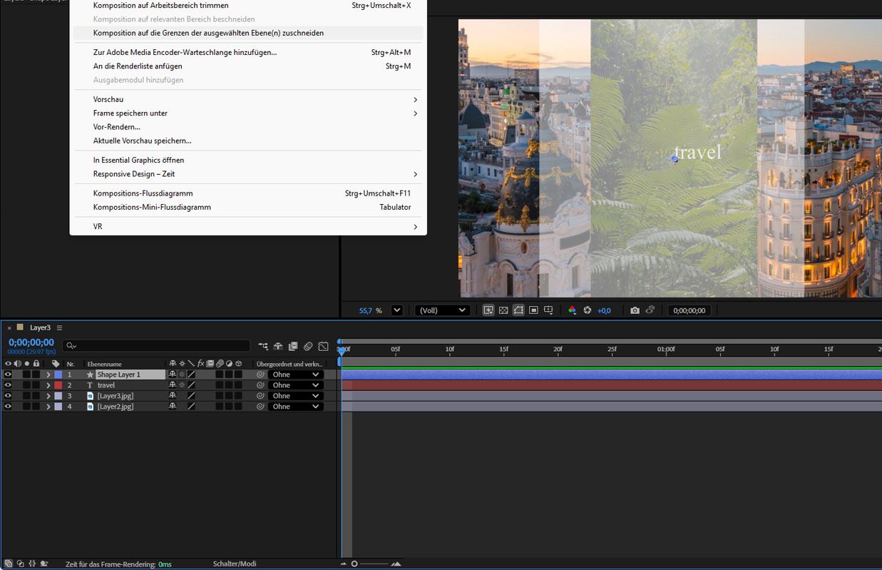Click the timeline layer search field
Screen dimensions: 882x570
157,346
